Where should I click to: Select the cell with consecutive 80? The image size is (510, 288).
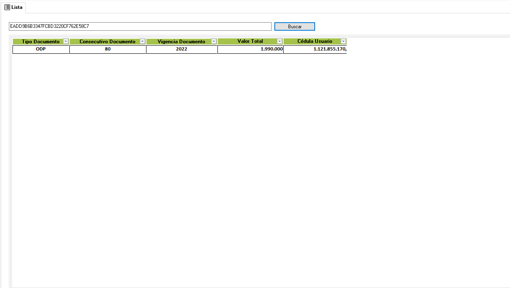[x=108, y=49]
